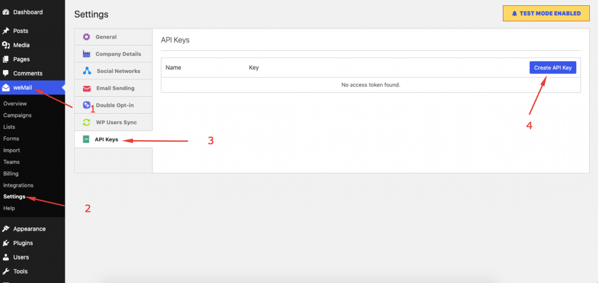Click the Media icon in sidebar
The width and height of the screenshot is (598, 283).
pyautogui.click(x=6, y=45)
